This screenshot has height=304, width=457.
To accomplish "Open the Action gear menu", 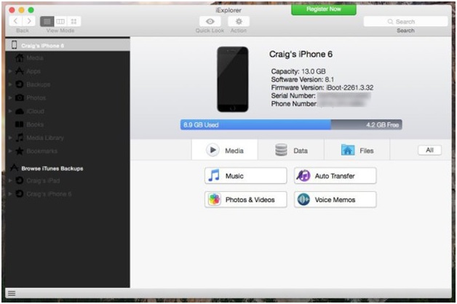I will (x=238, y=22).
